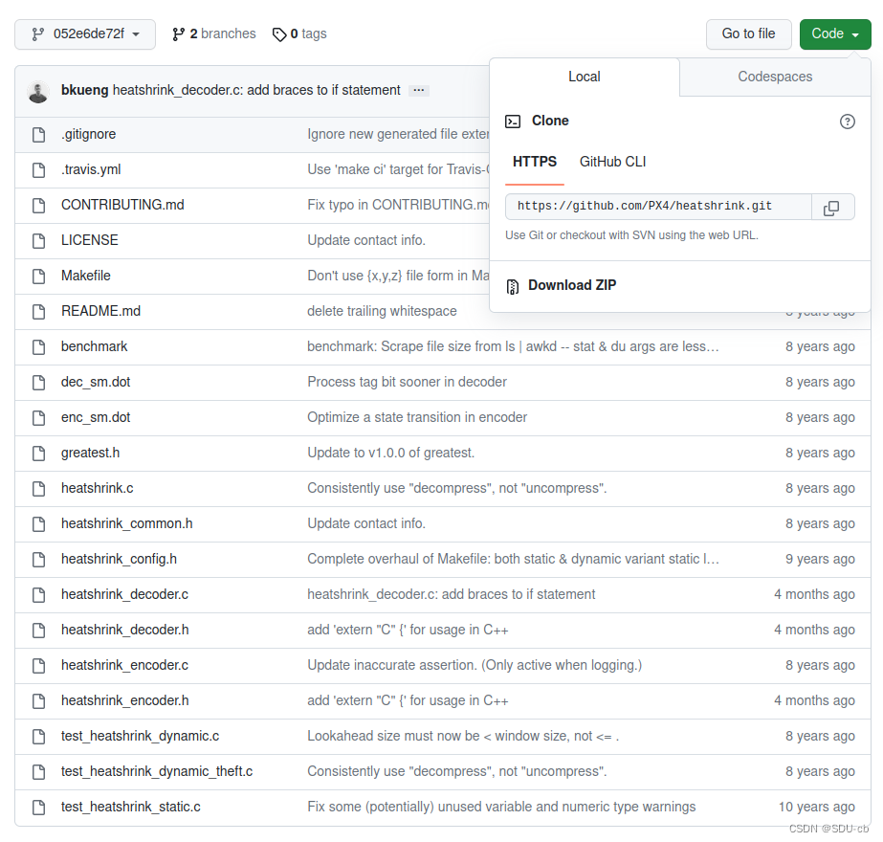This screenshot has height=842, width=883.
Task: Open the heatshrink_decoder.h file
Action: 125,630
